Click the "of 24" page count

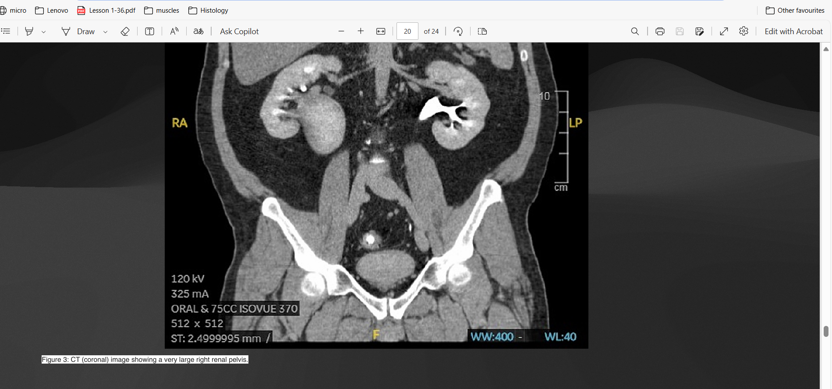coord(431,32)
